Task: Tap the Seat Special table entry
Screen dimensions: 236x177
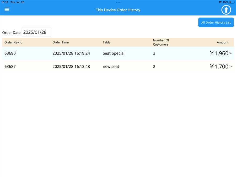Action: click(114, 53)
